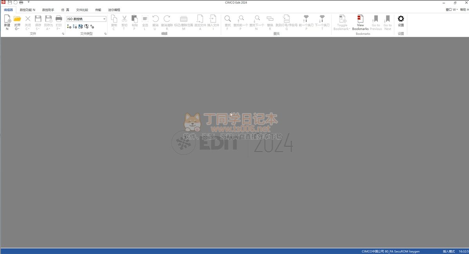Switch to the 仿真 tab
This screenshot has width=469, height=254.
[65, 10]
